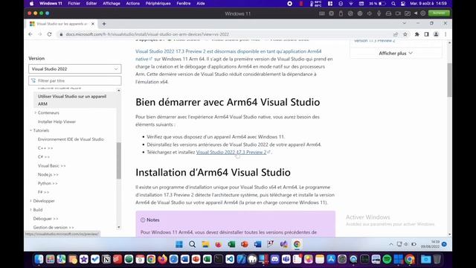Expand the Conteneurs tree node

tap(35, 112)
